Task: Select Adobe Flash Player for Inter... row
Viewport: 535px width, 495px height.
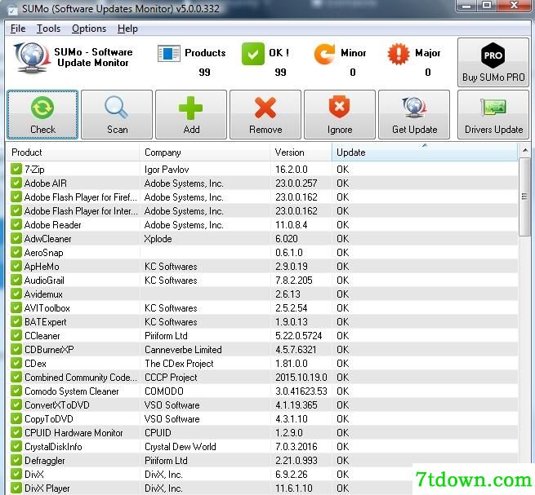Action: [x=262, y=211]
